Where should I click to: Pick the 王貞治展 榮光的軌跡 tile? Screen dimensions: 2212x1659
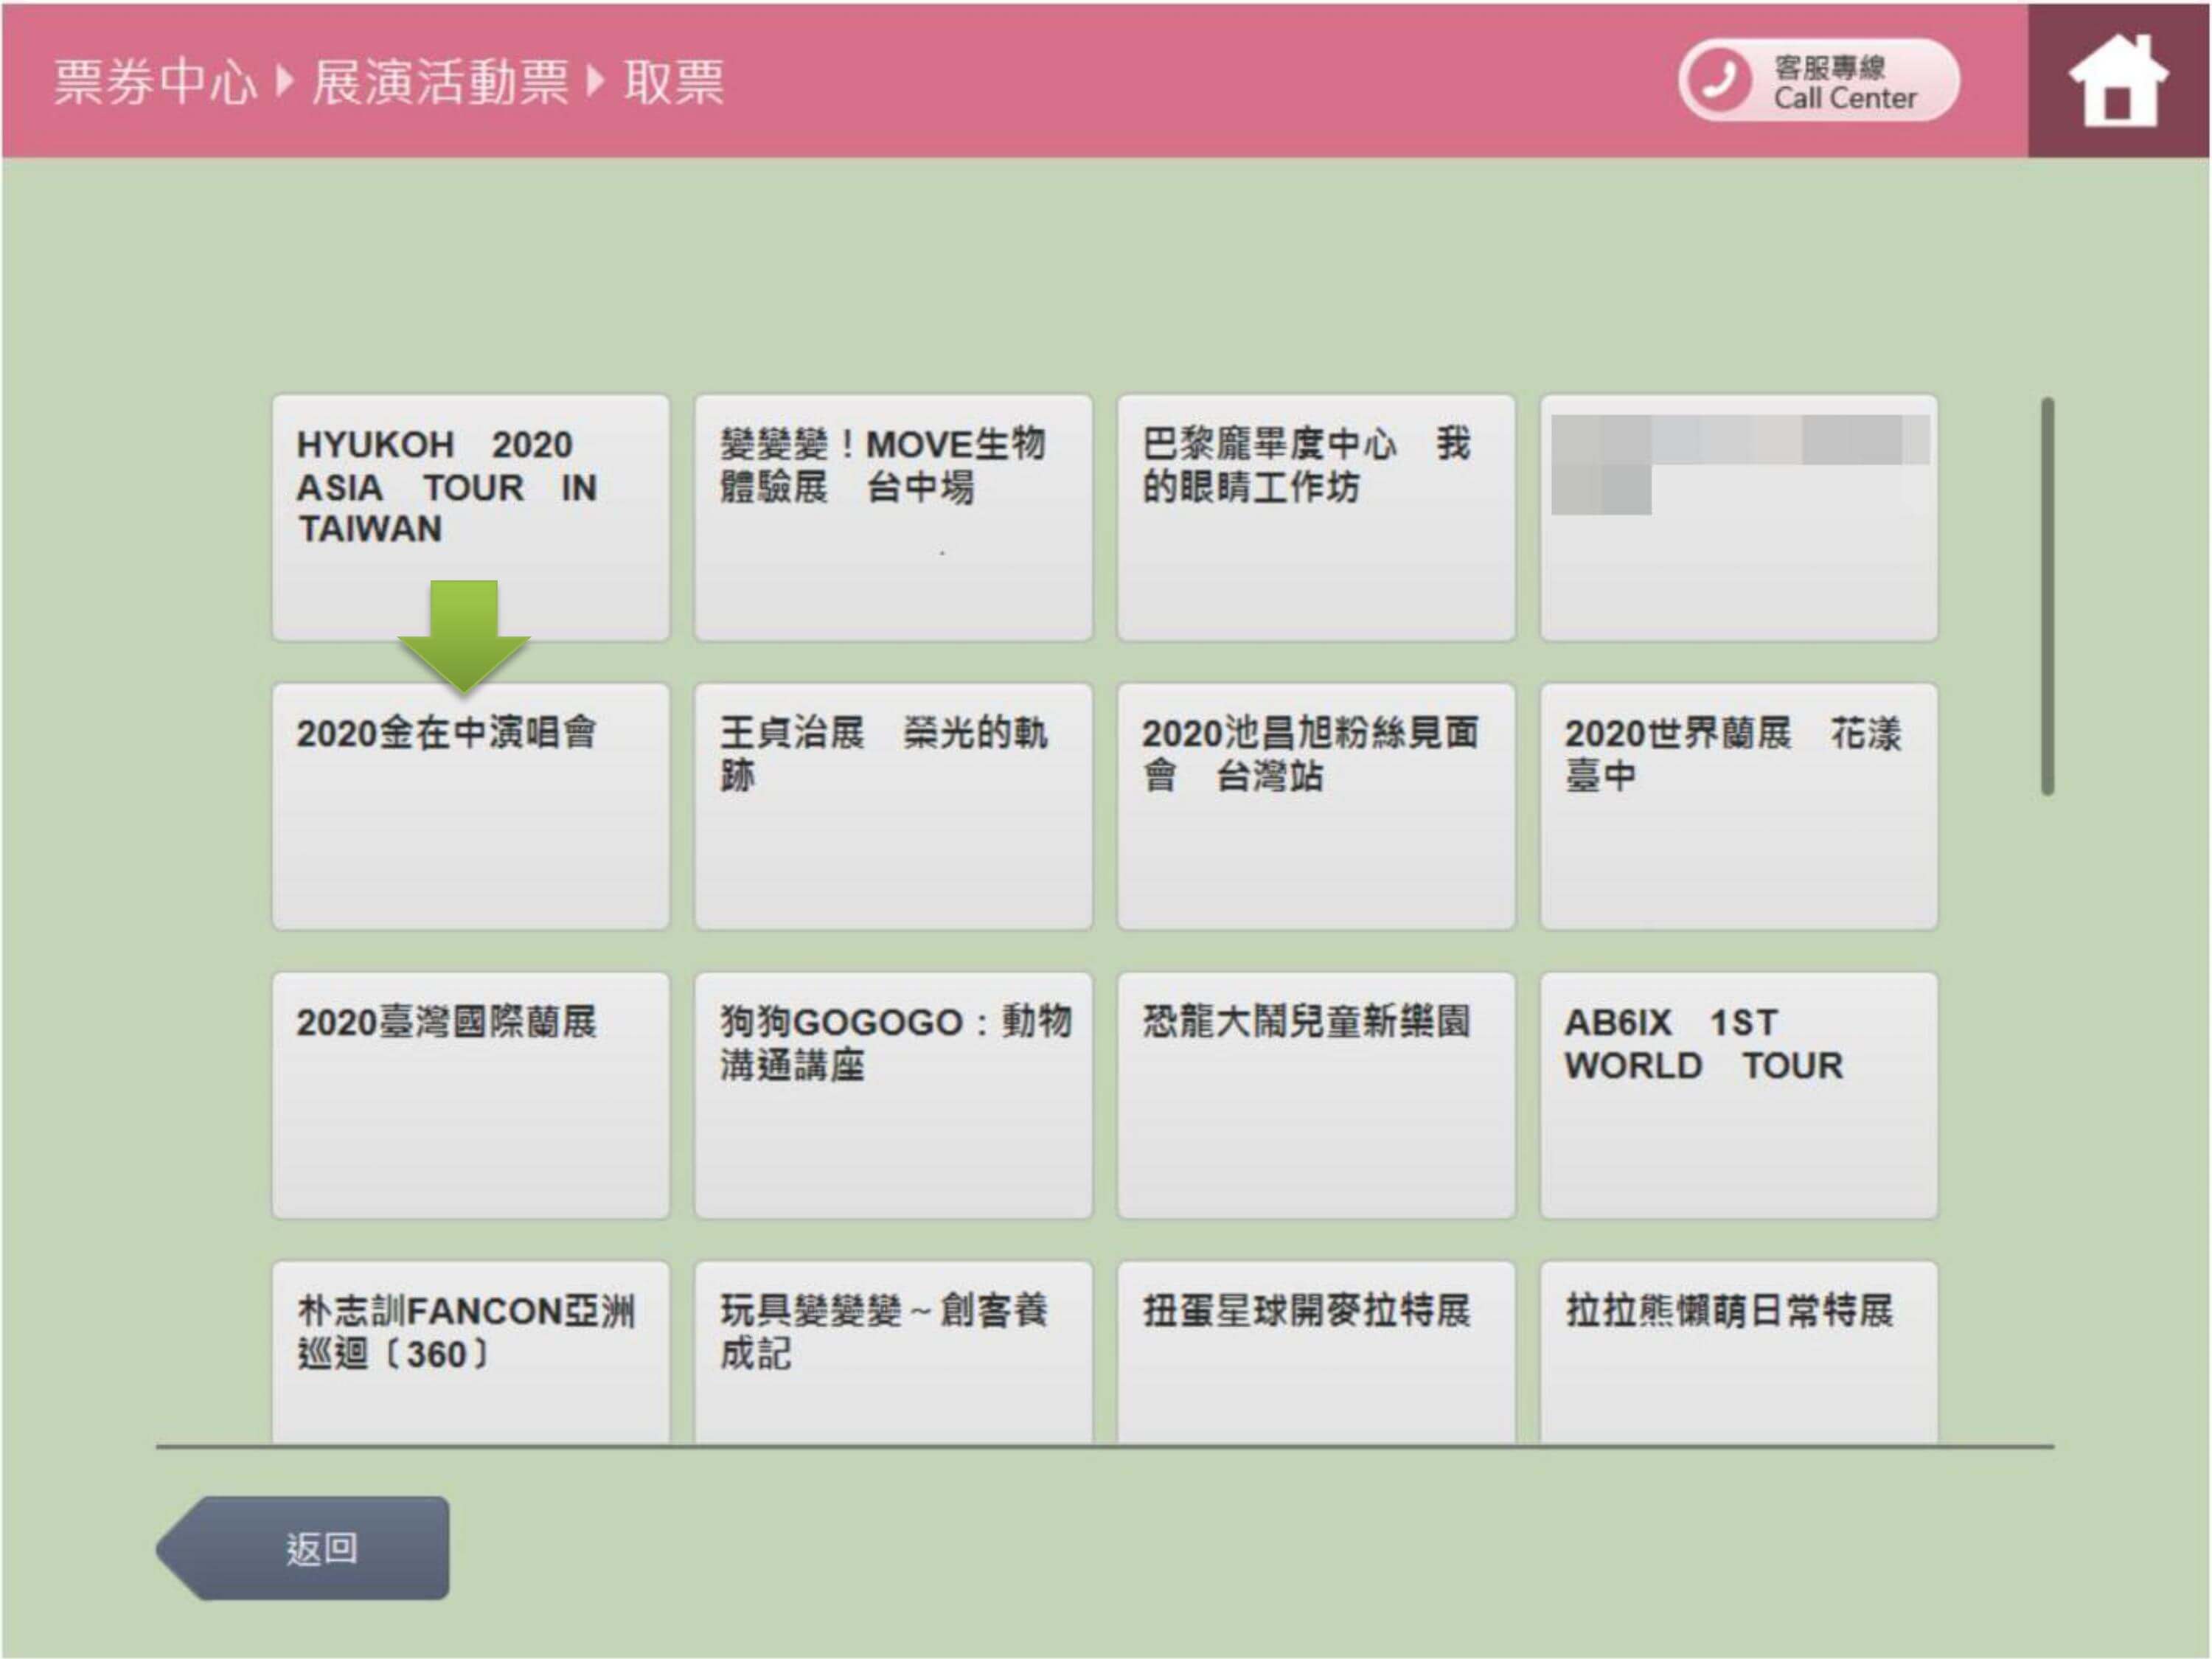point(893,806)
